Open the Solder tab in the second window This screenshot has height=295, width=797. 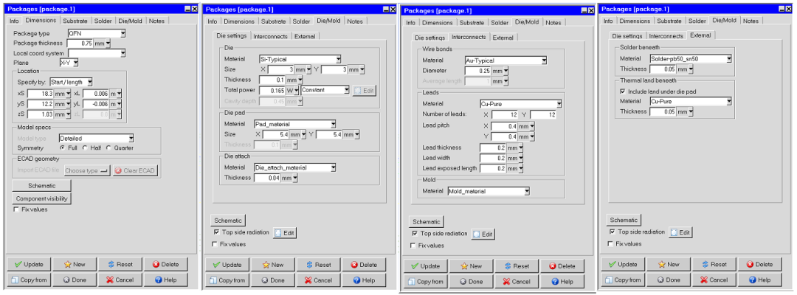click(301, 21)
